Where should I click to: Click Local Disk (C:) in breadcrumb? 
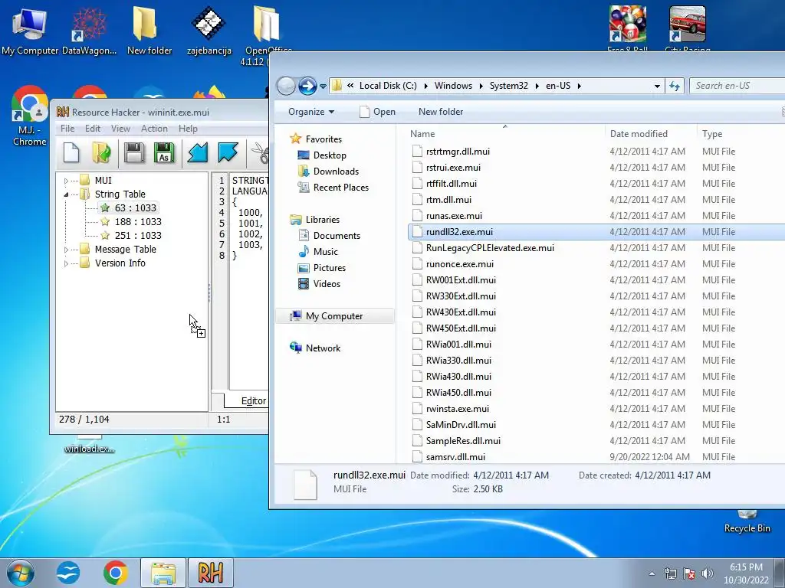point(388,86)
